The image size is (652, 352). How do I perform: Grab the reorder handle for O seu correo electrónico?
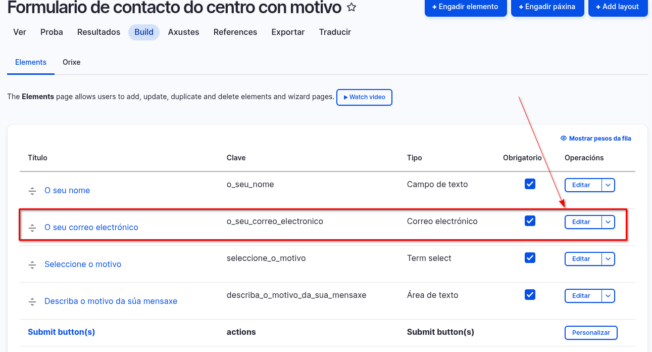pyautogui.click(x=32, y=228)
